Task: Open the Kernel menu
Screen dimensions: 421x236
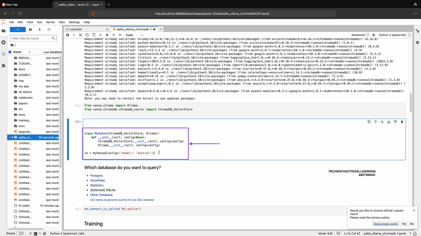Action: pyautogui.click(x=50, y=22)
